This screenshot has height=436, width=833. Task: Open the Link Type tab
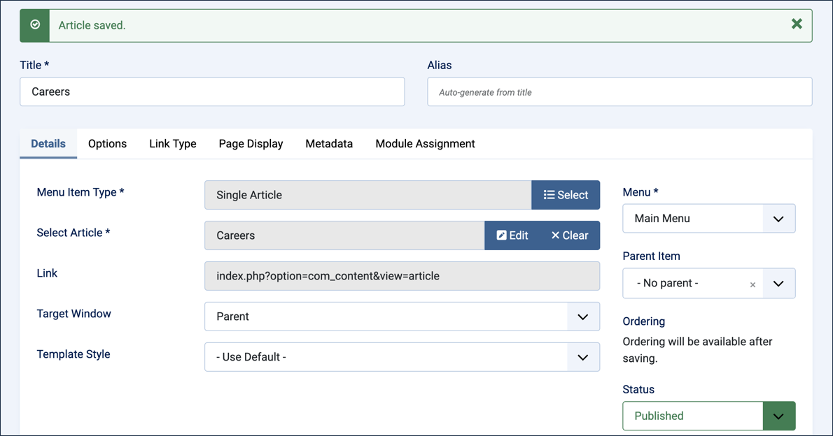[x=173, y=144]
